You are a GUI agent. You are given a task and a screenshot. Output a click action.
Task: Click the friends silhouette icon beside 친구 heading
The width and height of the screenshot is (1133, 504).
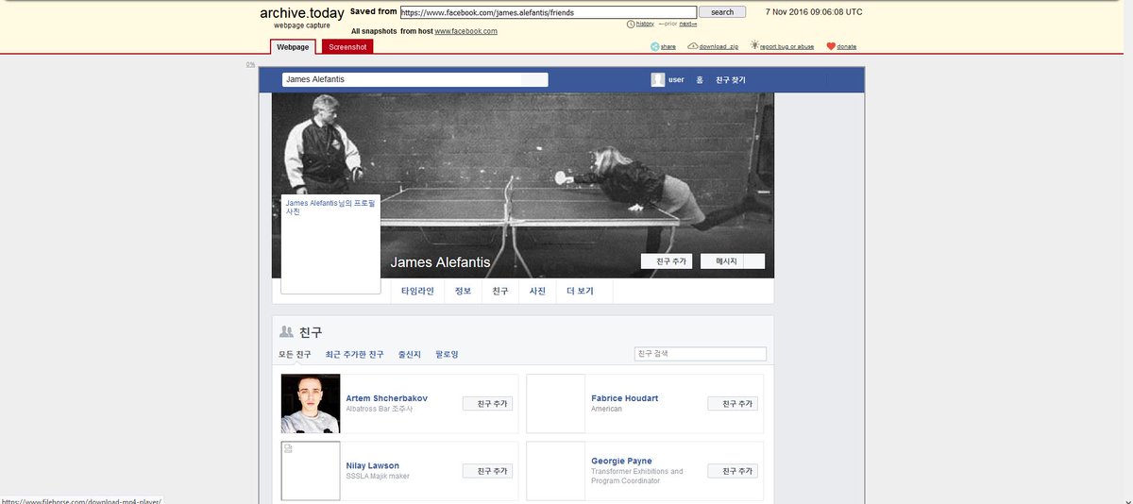(286, 332)
